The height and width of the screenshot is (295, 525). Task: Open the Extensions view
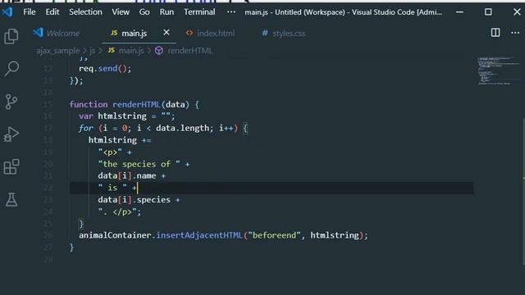point(11,166)
